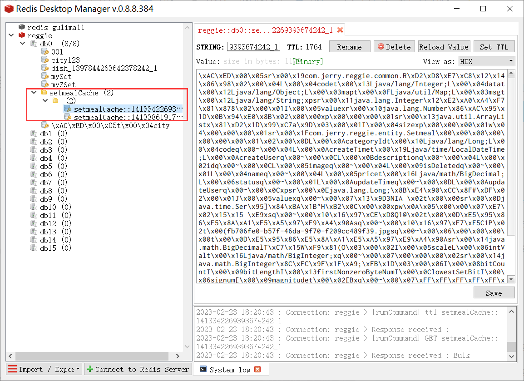The image size is (524, 381).
Task: Click the Delete key button
Action: pos(394,47)
